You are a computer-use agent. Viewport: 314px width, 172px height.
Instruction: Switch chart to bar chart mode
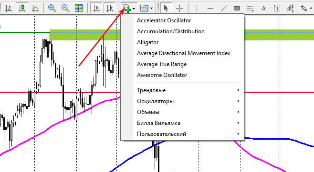coord(9,8)
